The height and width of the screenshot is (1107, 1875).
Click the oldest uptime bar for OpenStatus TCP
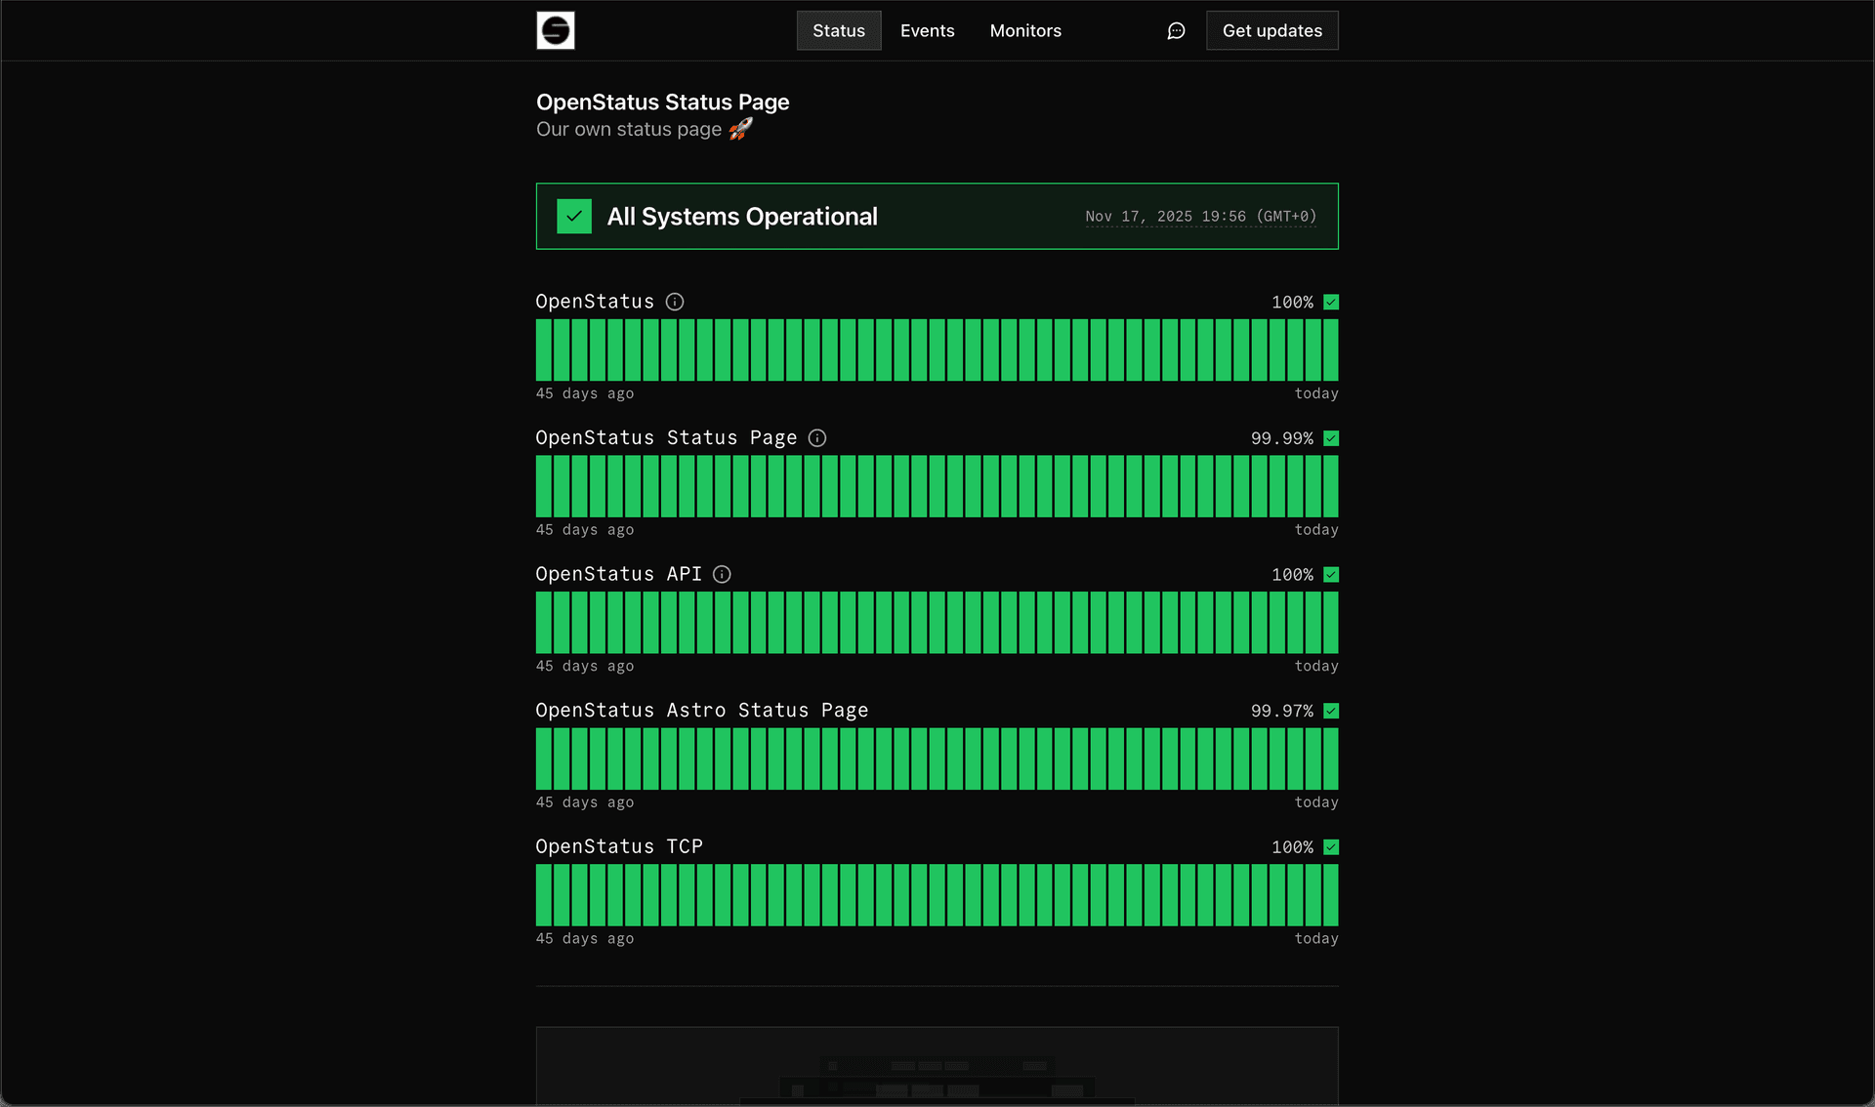(x=543, y=895)
